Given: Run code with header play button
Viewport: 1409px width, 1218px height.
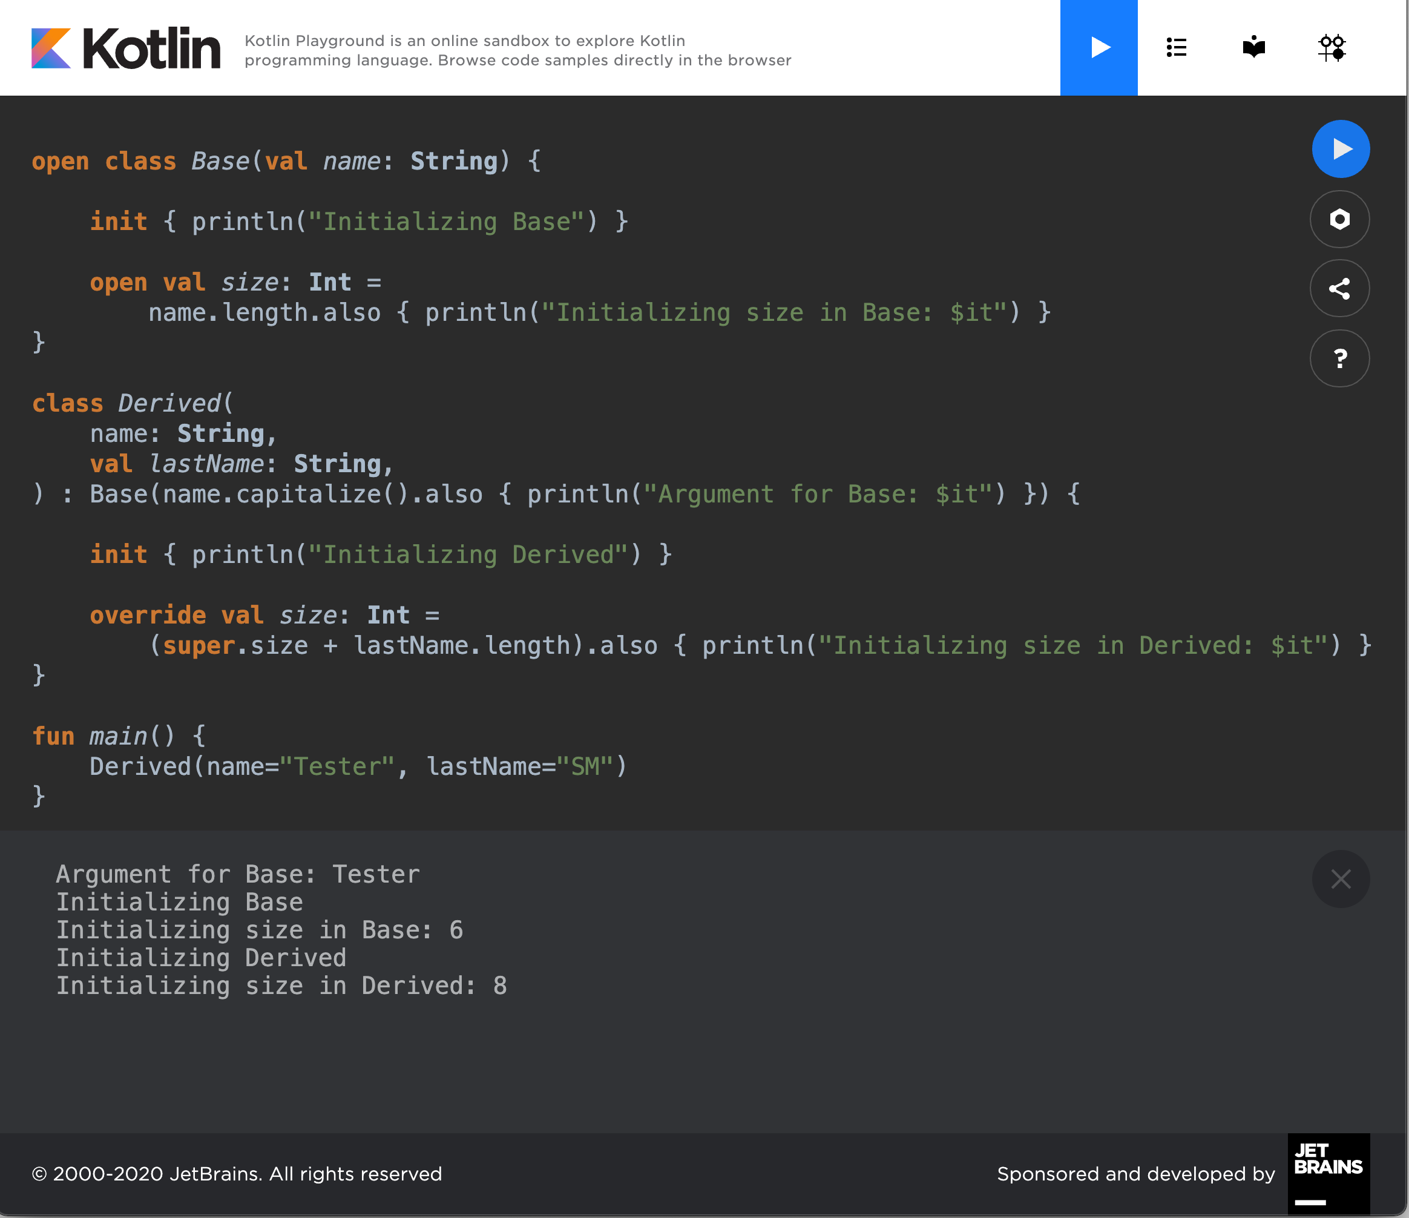Looking at the screenshot, I should (x=1099, y=48).
